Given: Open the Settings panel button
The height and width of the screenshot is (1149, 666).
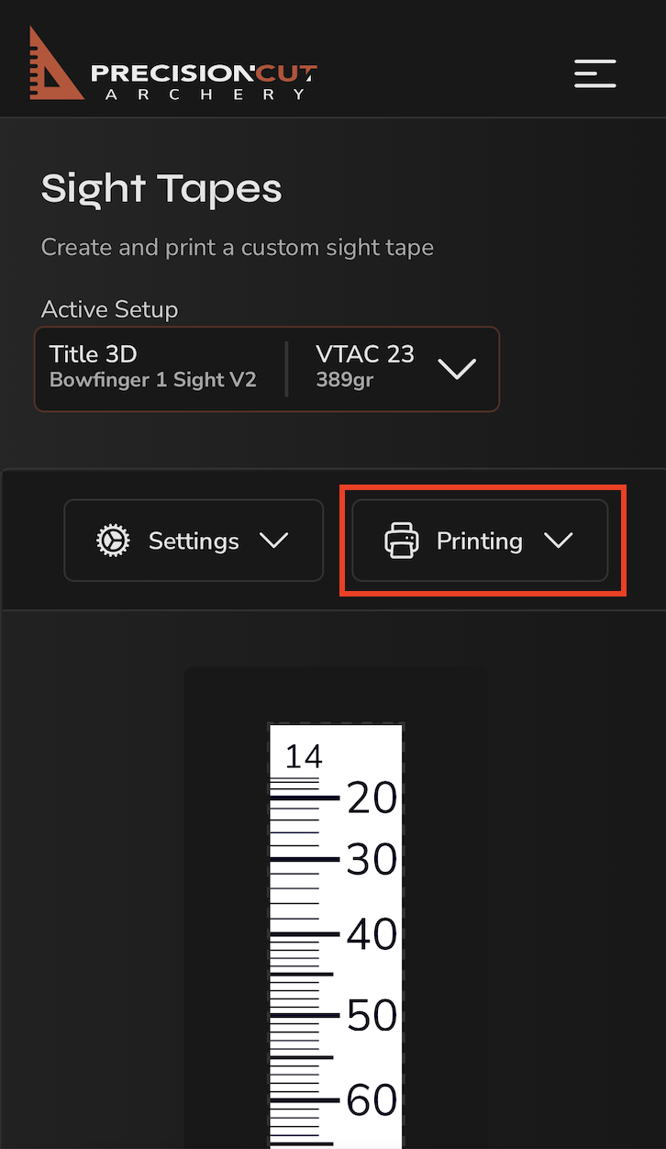Looking at the screenshot, I should [x=194, y=541].
